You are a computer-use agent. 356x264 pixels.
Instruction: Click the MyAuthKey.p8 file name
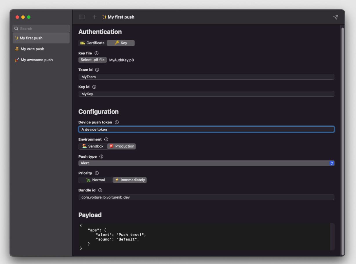[121, 60]
